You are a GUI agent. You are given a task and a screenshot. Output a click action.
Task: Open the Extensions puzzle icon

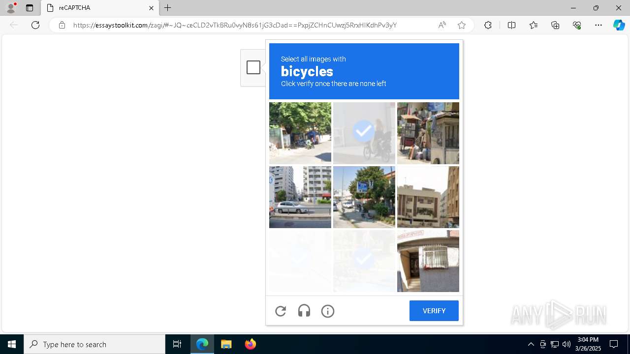coord(488,25)
